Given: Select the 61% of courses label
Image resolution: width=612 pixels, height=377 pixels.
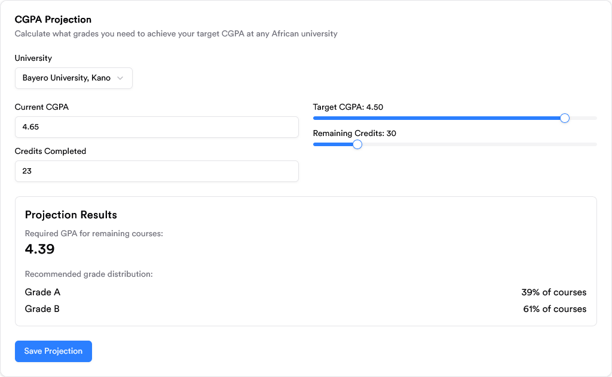Looking at the screenshot, I should pos(554,309).
